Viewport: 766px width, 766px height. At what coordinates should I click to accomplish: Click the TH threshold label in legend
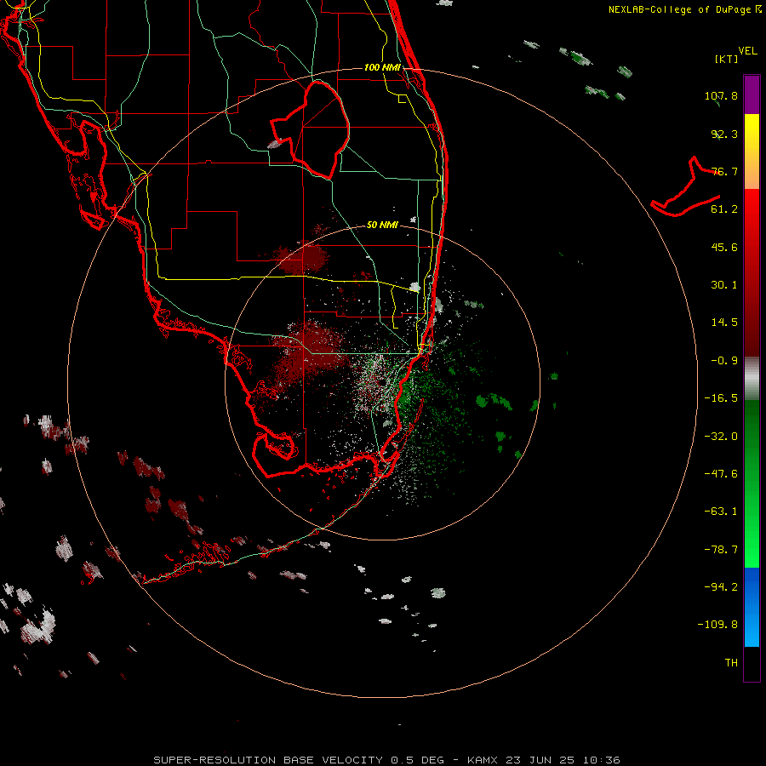click(x=731, y=662)
